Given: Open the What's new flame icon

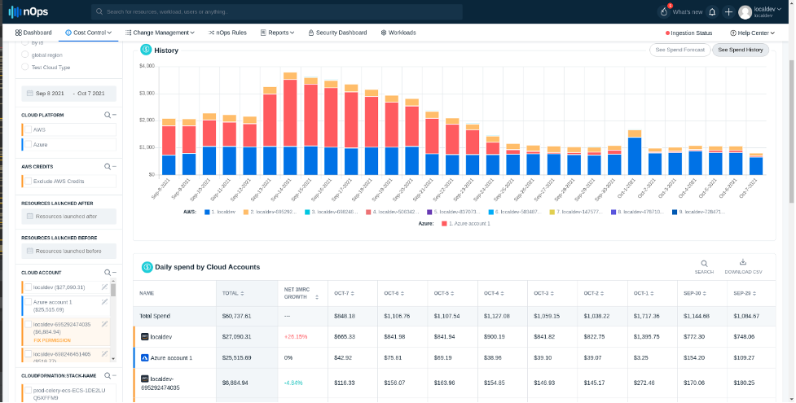Looking at the screenshot, I should (663, 12).
